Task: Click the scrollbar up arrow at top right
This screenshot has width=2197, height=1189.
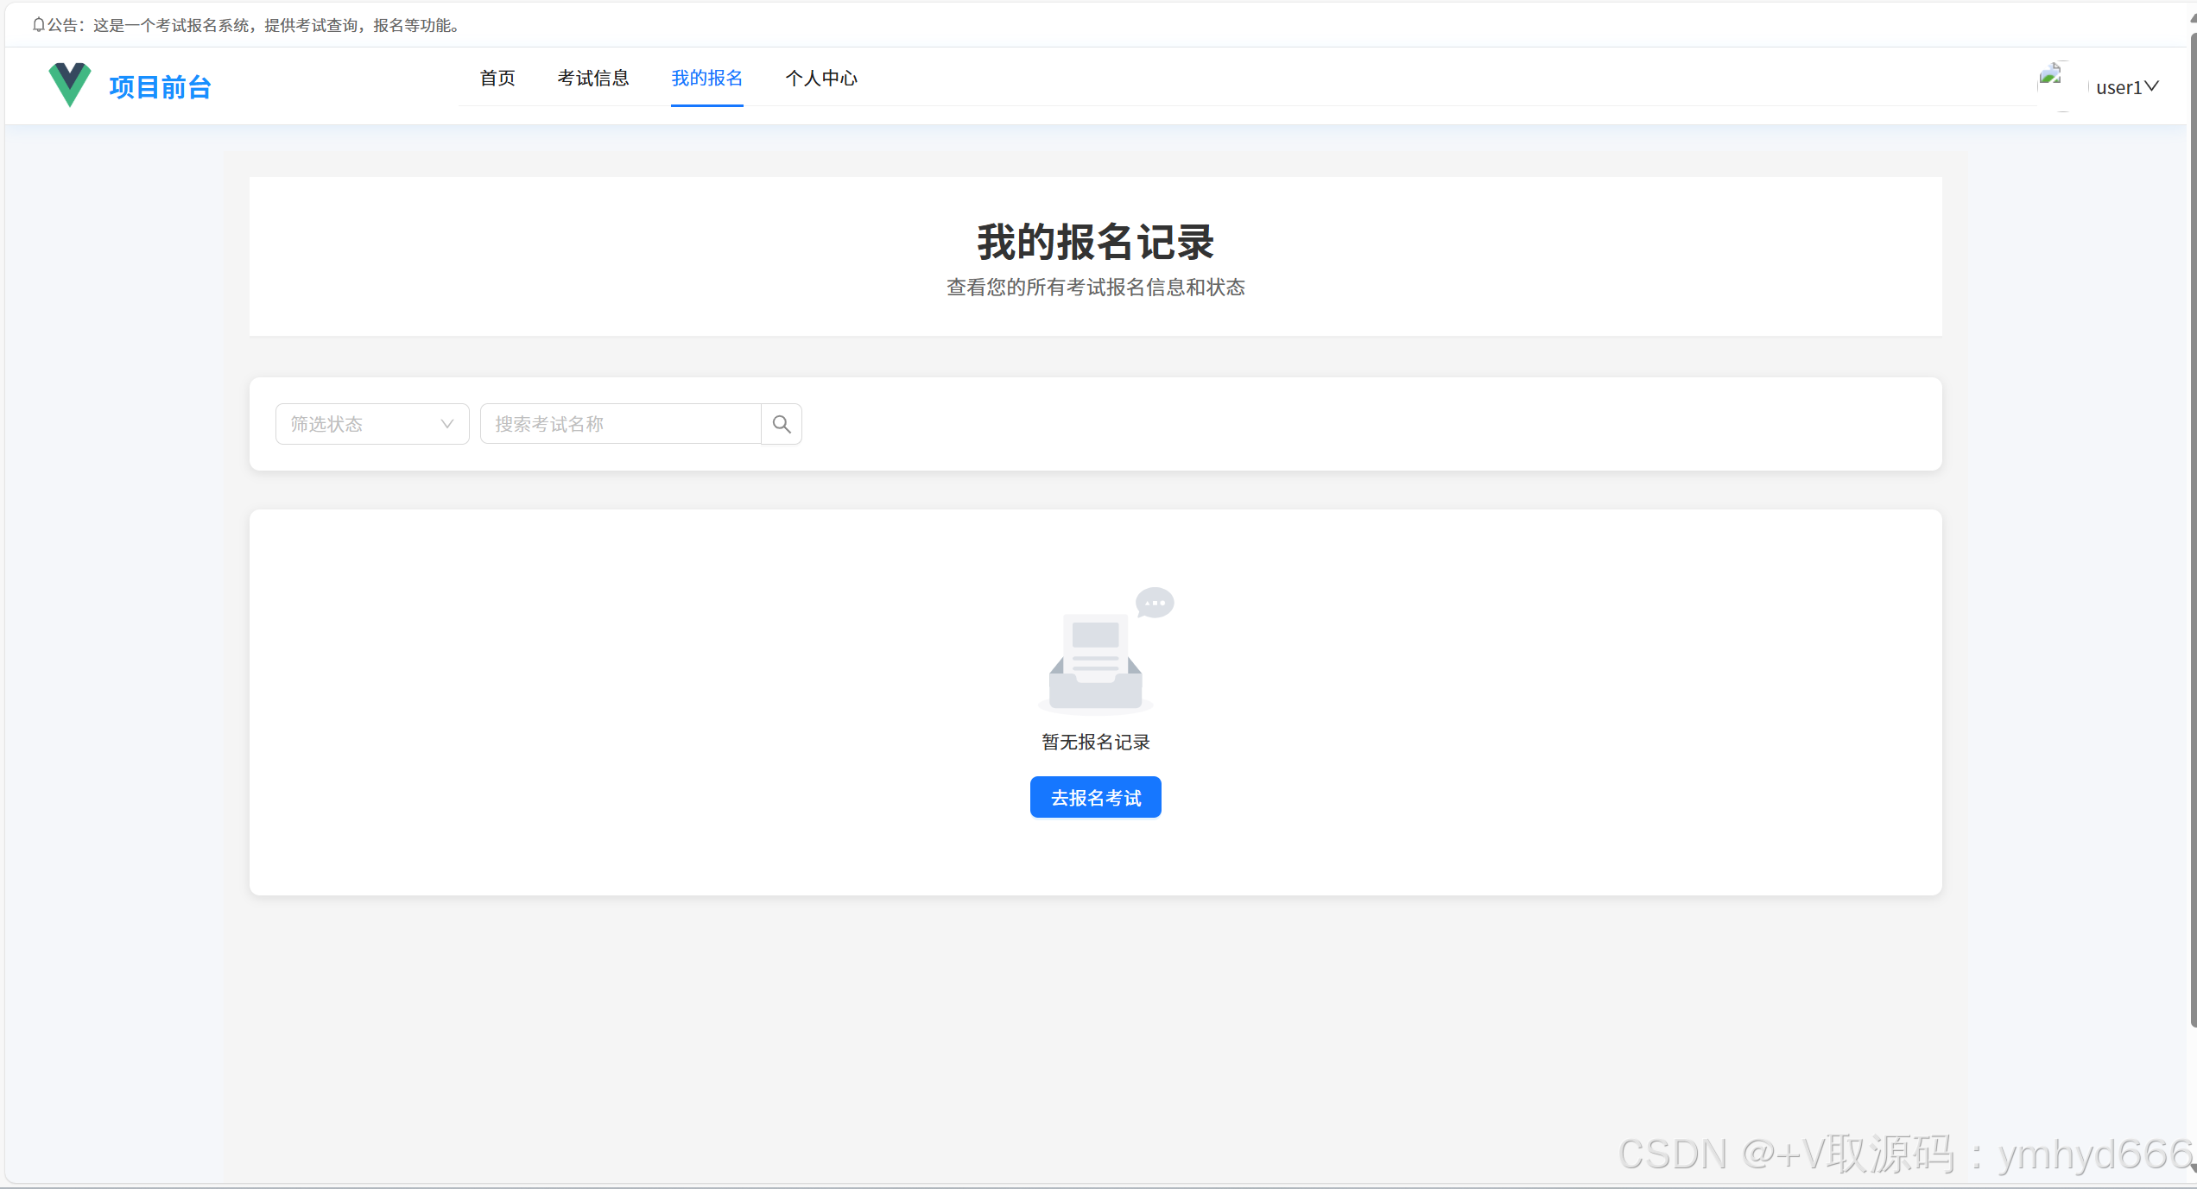Action: pos(2193,17)
